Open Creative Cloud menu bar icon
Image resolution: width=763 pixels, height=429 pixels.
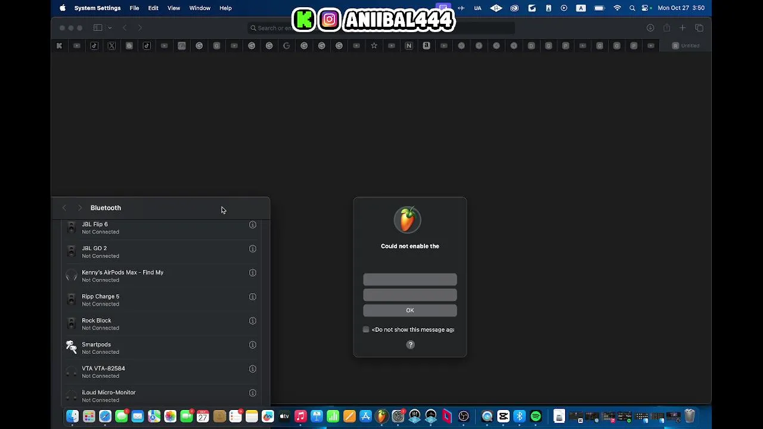pyautogui.click(x=514, y=8)
